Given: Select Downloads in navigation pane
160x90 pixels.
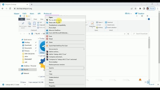Looking at the screenshot, I should tap(28, 45).
